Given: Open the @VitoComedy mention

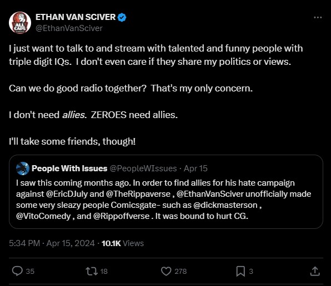Looking at the screenshot, I should tap(43, 216).
